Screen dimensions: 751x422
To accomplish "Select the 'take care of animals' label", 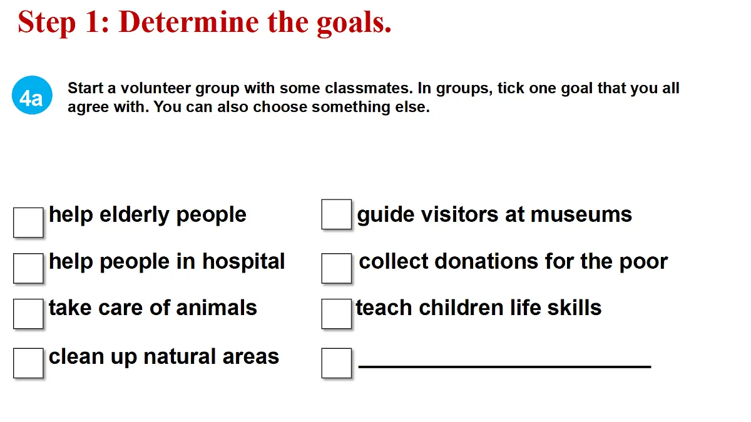I will coord(153,308).
